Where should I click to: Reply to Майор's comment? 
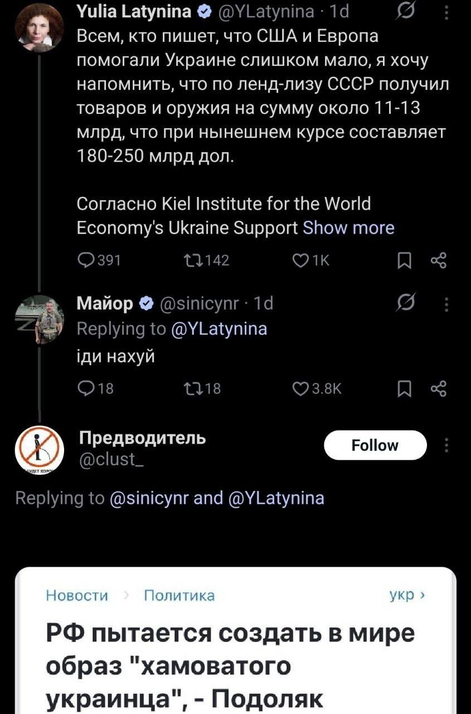tap(86, 389)
